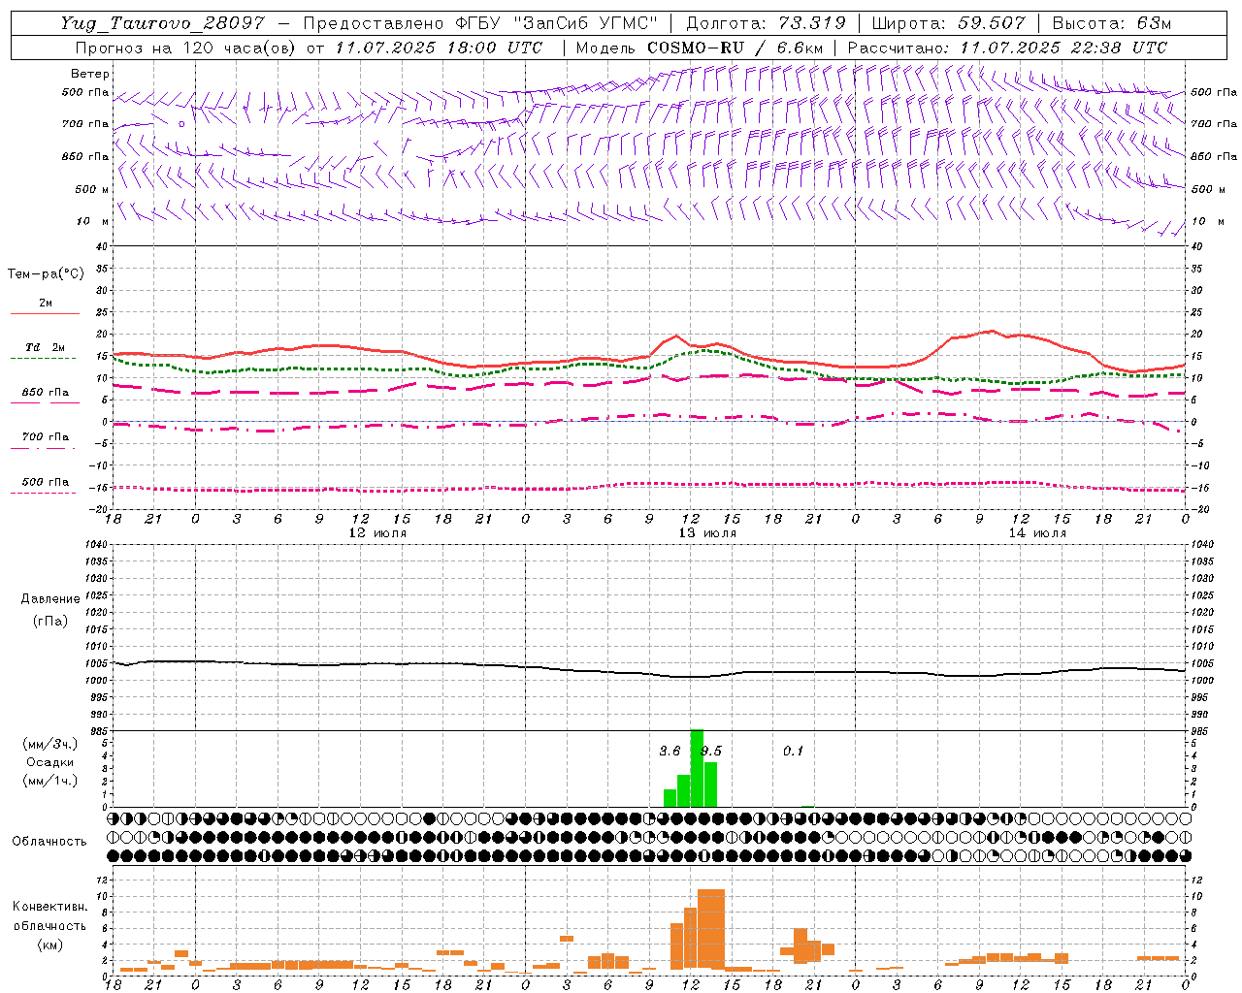Select the '13 июля' date label
Viewport: 1242px width, 993px height.
coord(707,533)
